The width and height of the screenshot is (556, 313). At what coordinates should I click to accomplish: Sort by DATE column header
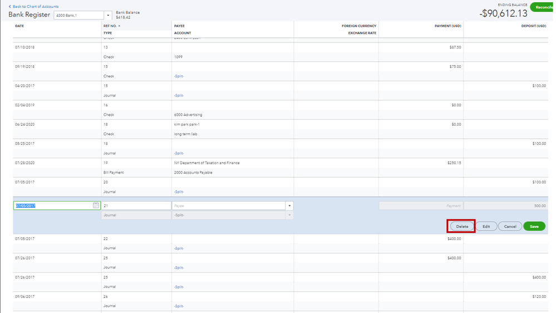19,26
